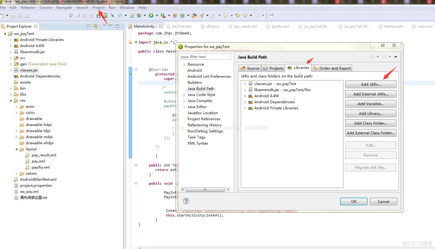
Task: Click the Add JARs... button
Action: click(x=371, y=84)
